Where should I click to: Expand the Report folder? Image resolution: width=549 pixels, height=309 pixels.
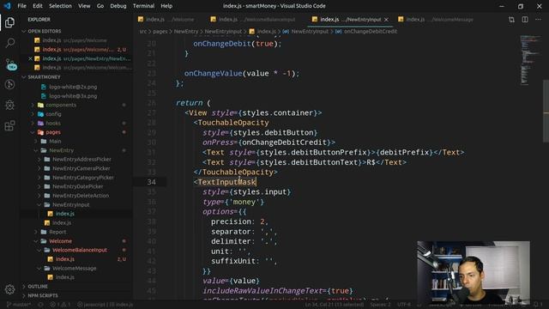pyautogui.click(x=57, y=232)
